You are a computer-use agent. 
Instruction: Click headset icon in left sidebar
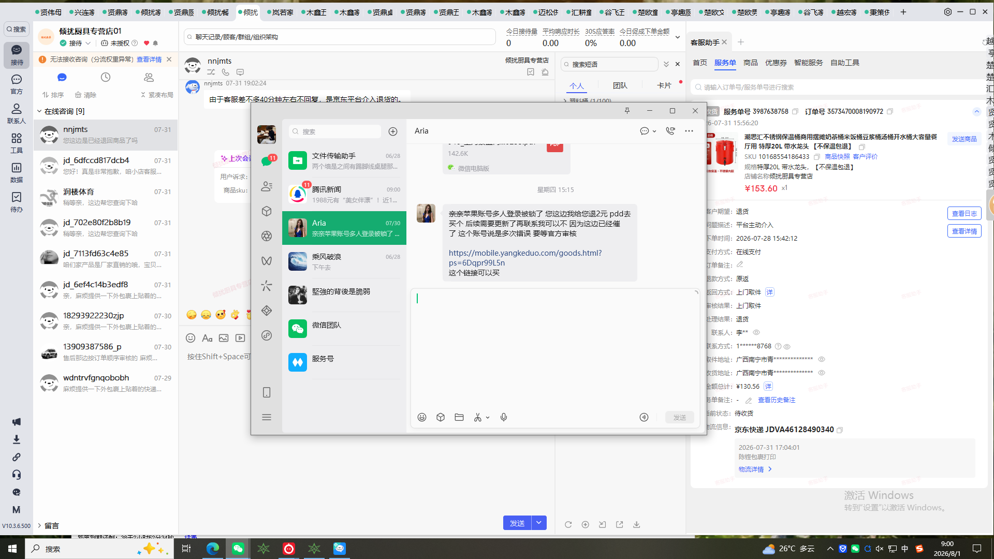[17, 475]
